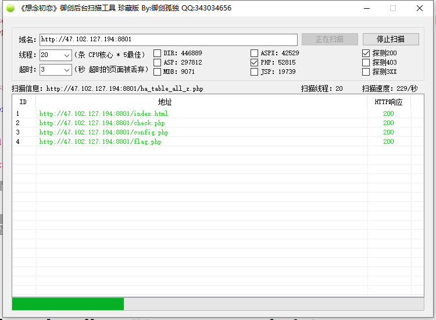The image size is (436, 320).
Task: Click the 扫描信息 current URL status text
Action: click(x=108, y=89)
